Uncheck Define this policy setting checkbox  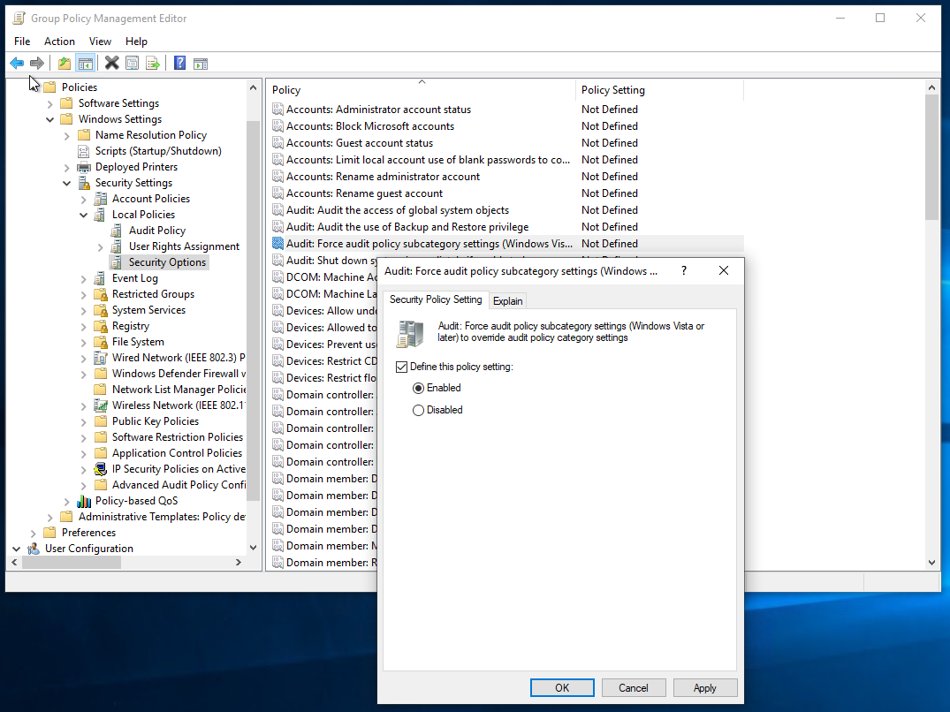coord(402,367)
